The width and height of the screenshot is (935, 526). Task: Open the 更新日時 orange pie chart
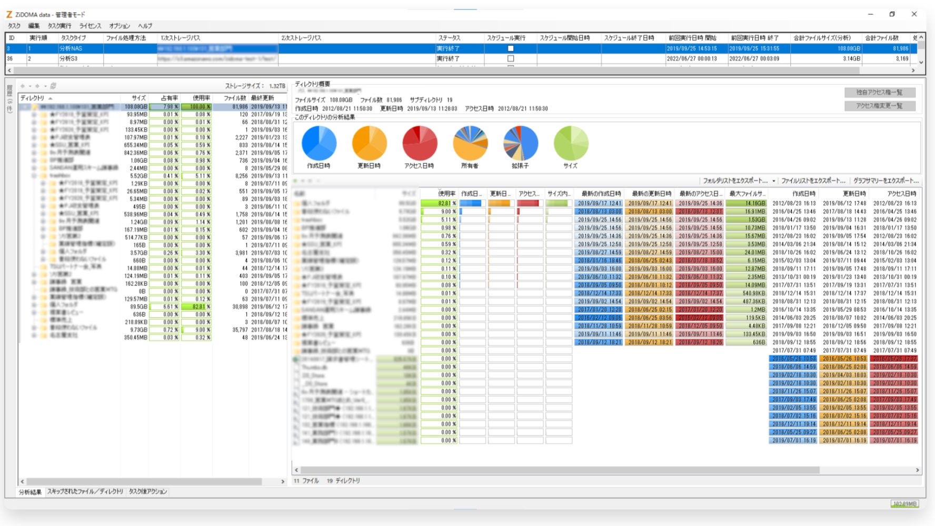pos(369,143)
